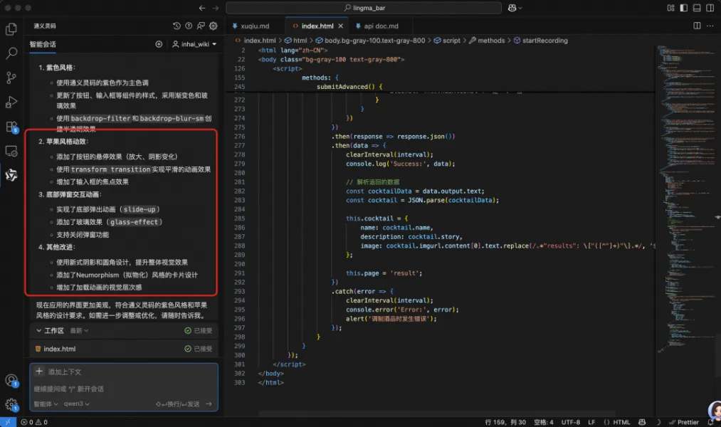Click the index.html breadcrumb

260,41
